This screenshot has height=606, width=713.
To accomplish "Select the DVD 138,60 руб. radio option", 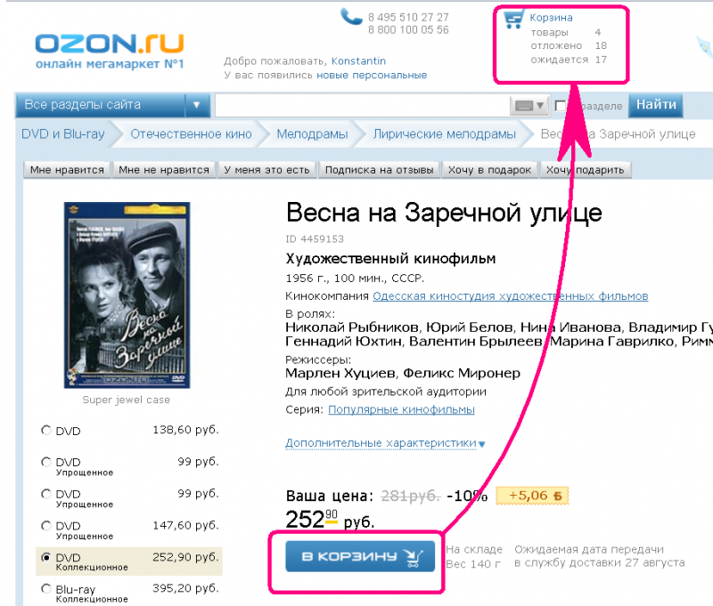I will tap(46, 430).
